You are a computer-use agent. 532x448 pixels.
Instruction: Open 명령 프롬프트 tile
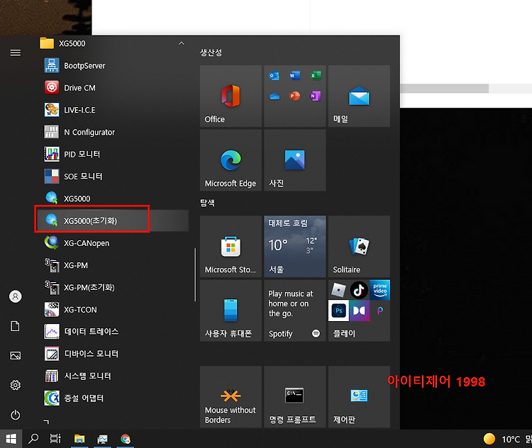(x=295, y=397)
